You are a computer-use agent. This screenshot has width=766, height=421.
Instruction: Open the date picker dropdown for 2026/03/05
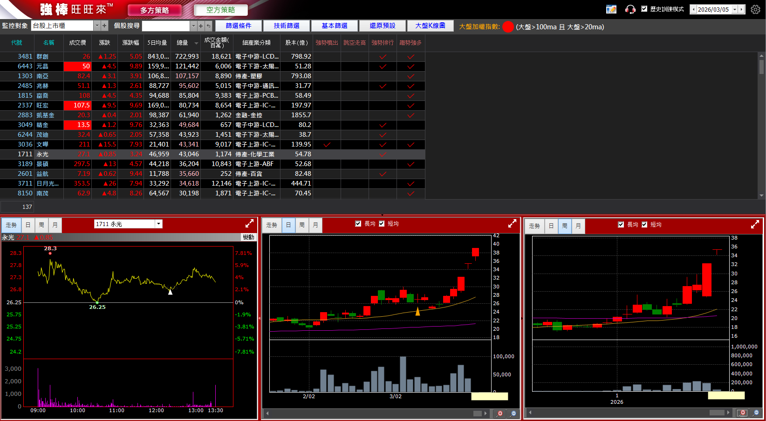(x=735, y=9)
